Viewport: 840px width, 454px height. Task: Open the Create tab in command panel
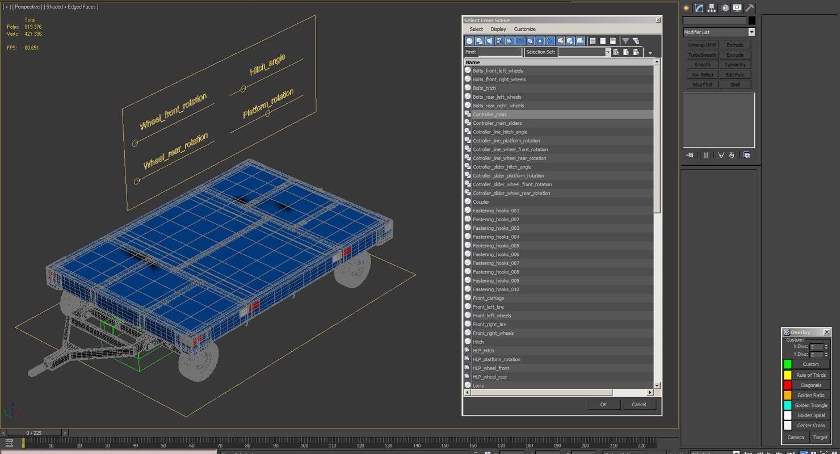click(687, 8)
